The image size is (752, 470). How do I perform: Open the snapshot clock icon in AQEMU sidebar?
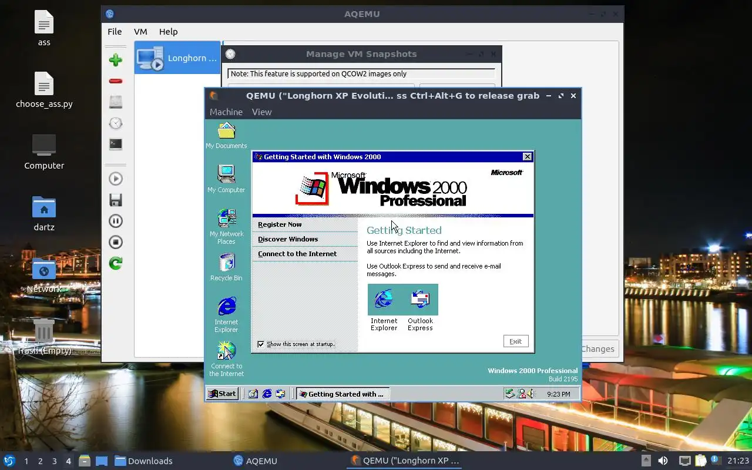[116, 123]
